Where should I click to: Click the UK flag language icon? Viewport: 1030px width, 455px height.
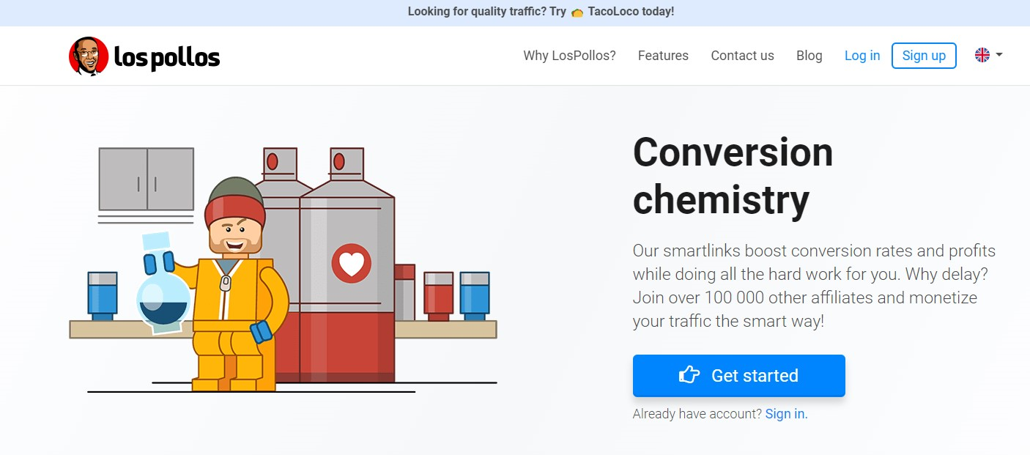[982, 55]
